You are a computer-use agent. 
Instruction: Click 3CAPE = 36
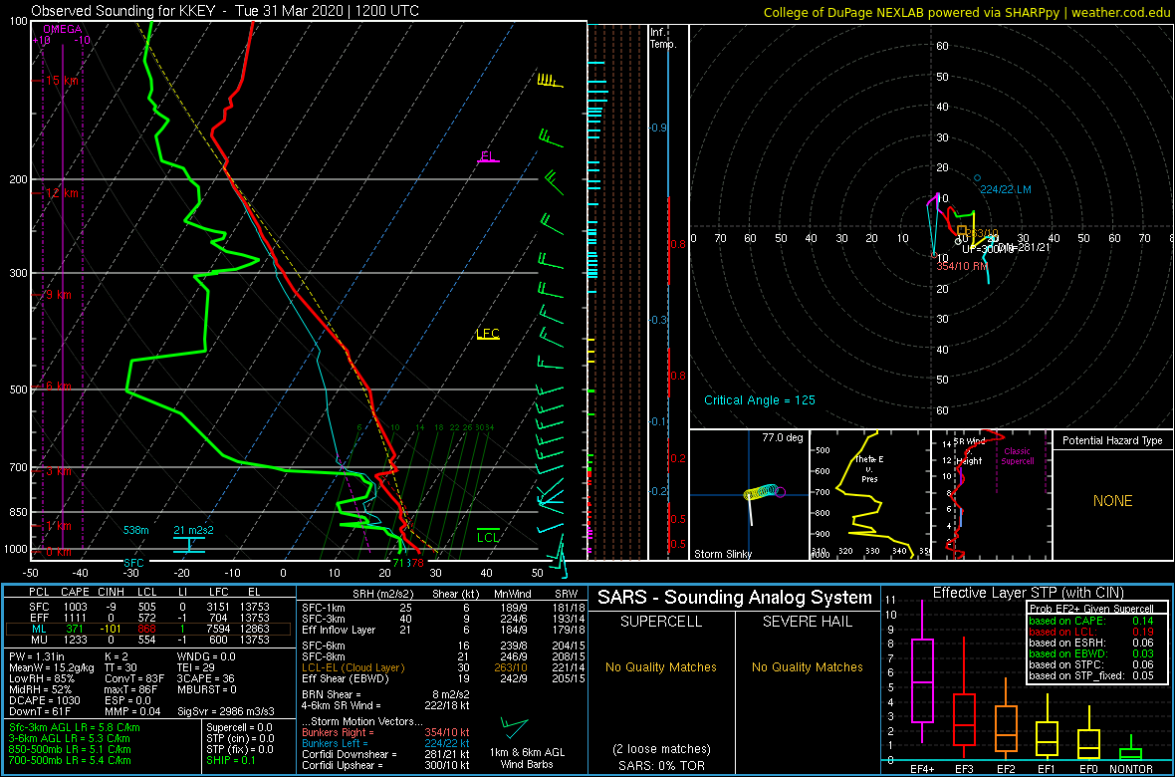(x=206, y=678)
